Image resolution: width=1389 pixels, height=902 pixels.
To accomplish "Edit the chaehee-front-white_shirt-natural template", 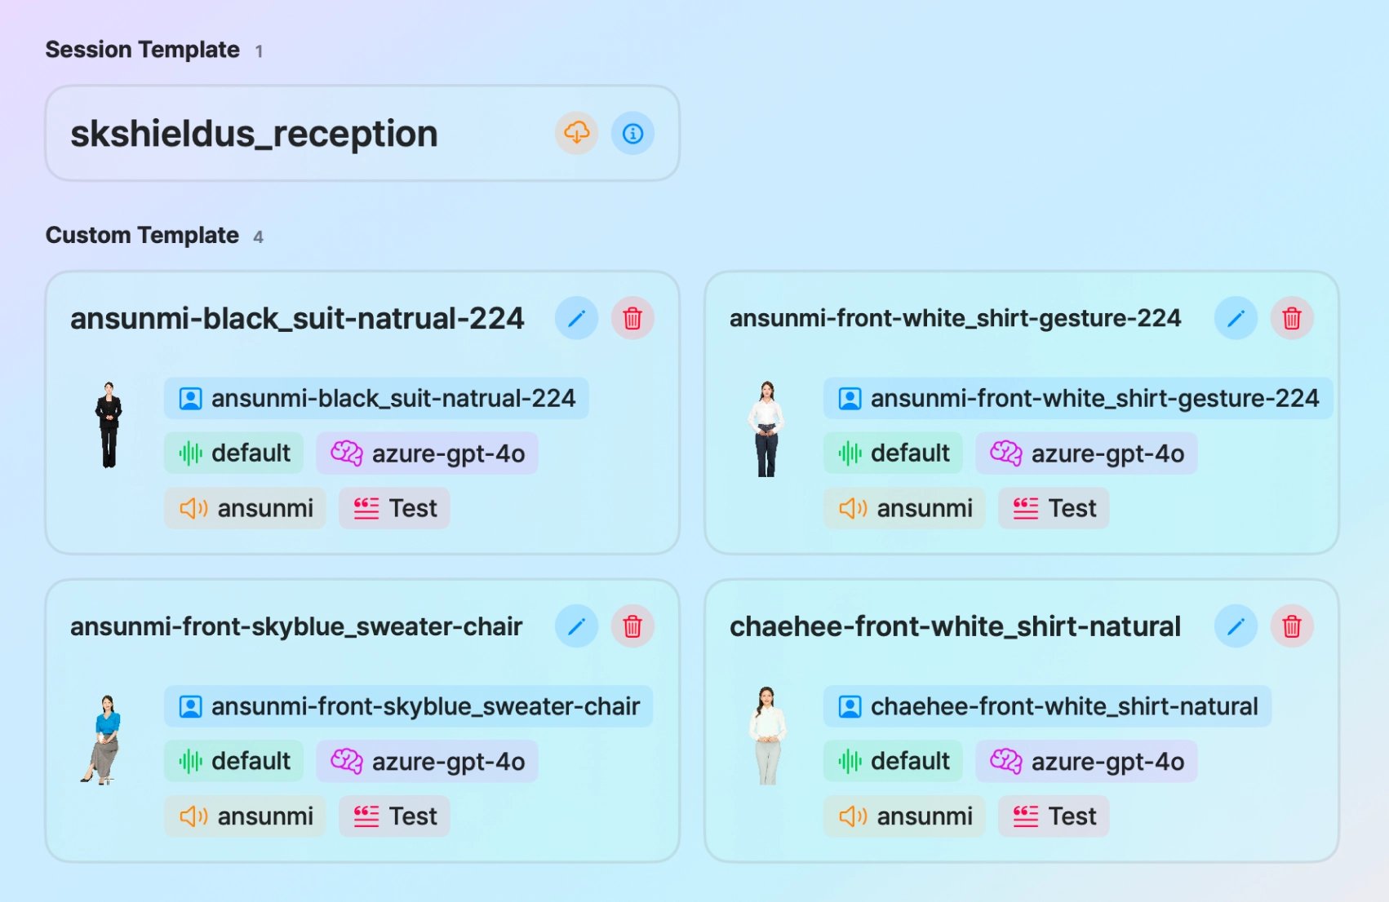I will tap(1236, 626).
